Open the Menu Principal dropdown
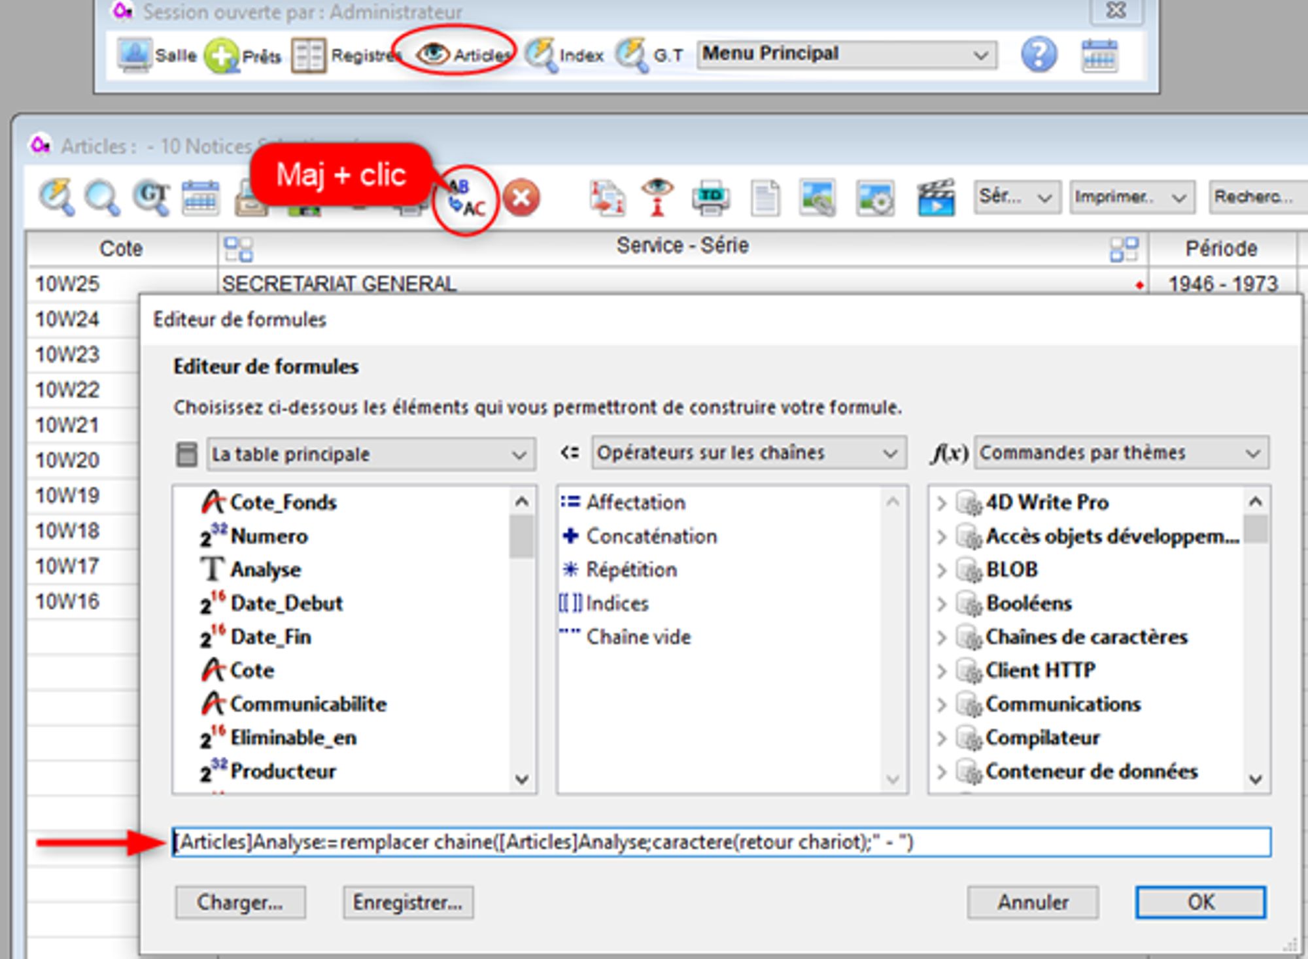The image size is (1308, 959). (x=846, y=54)
